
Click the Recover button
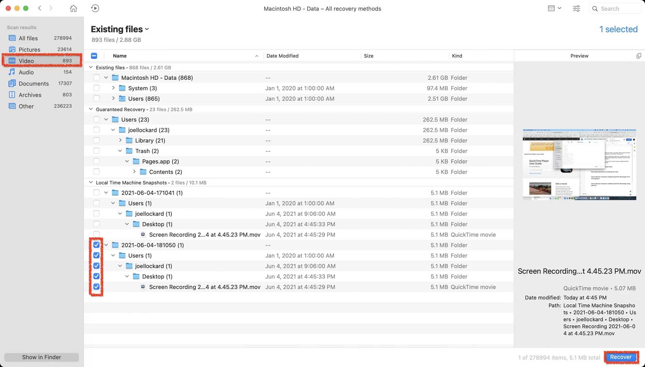pos(621,357)
